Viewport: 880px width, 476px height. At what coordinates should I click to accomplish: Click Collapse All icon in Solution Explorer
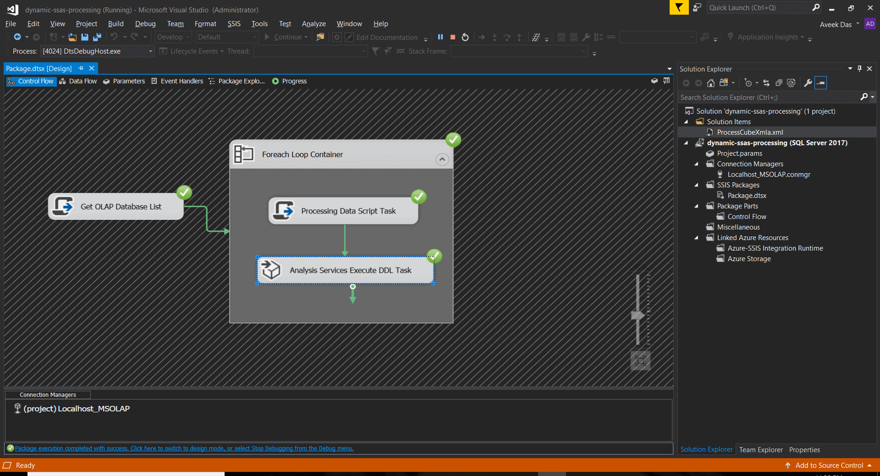click(x=778, y=83)
